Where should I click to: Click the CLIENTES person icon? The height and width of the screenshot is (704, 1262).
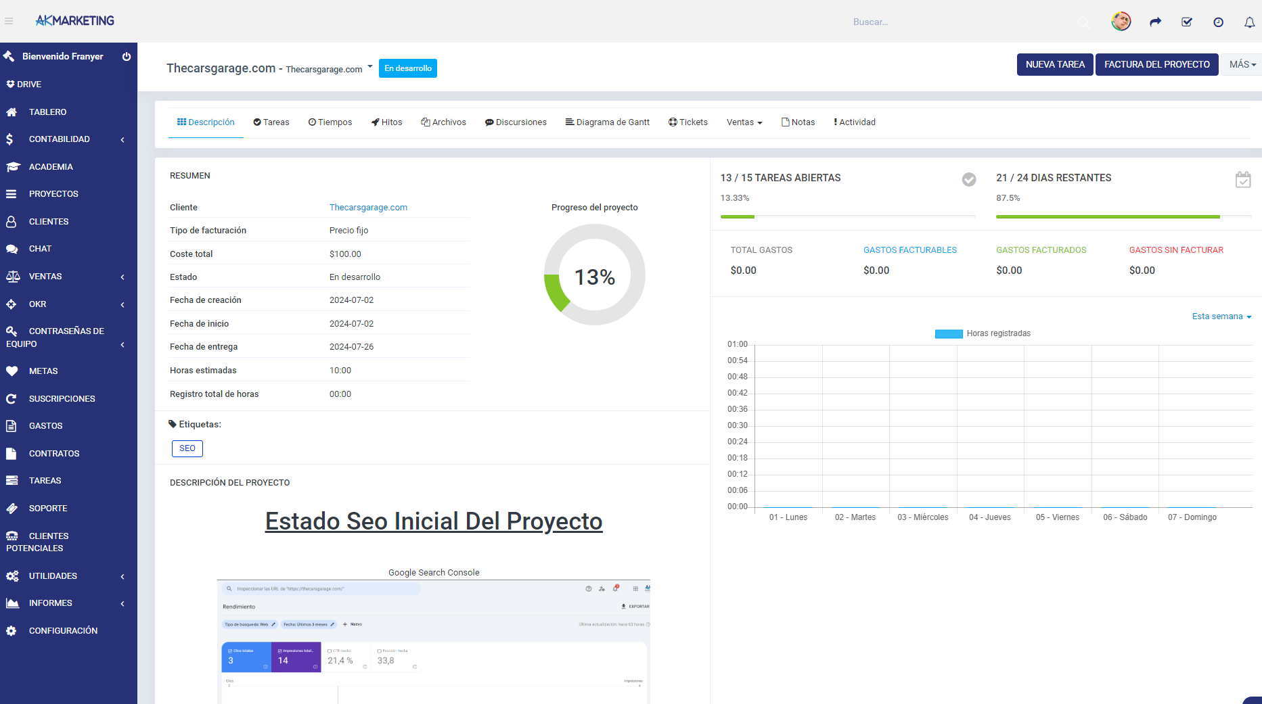click(11, 221)
